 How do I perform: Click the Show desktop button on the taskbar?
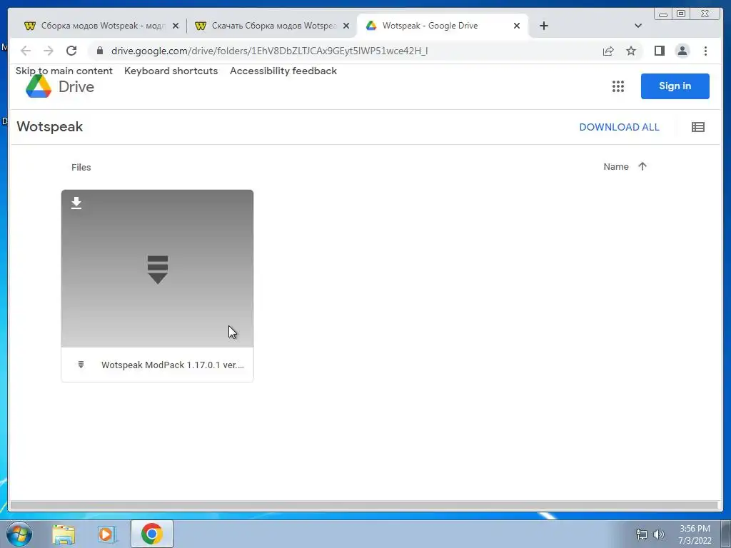point(726,534)
